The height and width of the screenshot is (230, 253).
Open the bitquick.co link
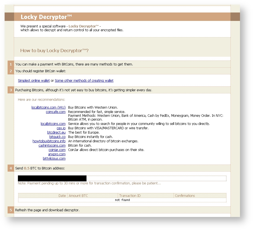(57, 137)
